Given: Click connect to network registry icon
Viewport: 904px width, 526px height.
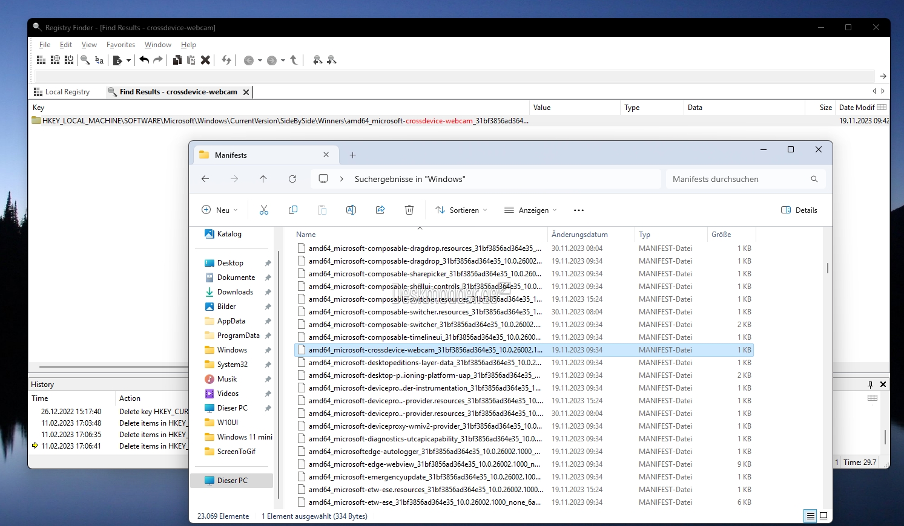Looking at the screenshot, I should click(55, 60).
